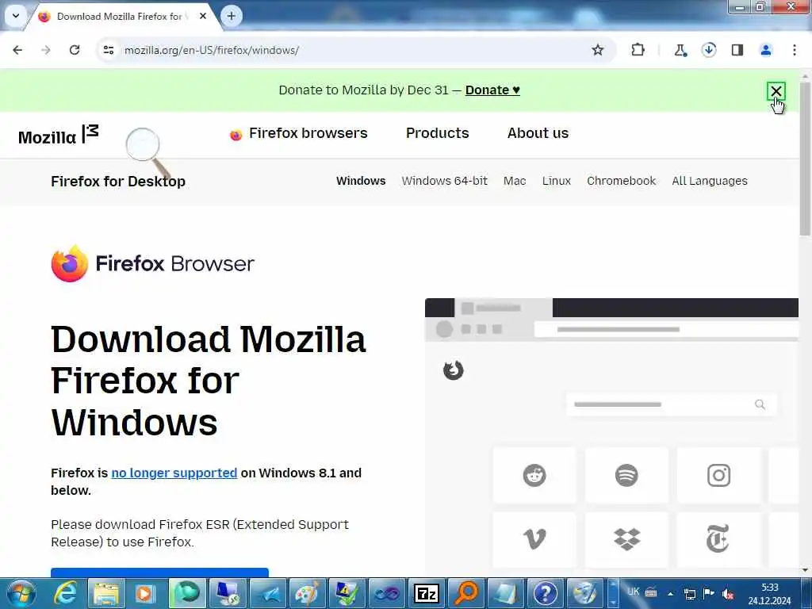Click the page's vertical scrollbar thumb
The height and width of the screenshot is (609, 812).
coord(805,158)
